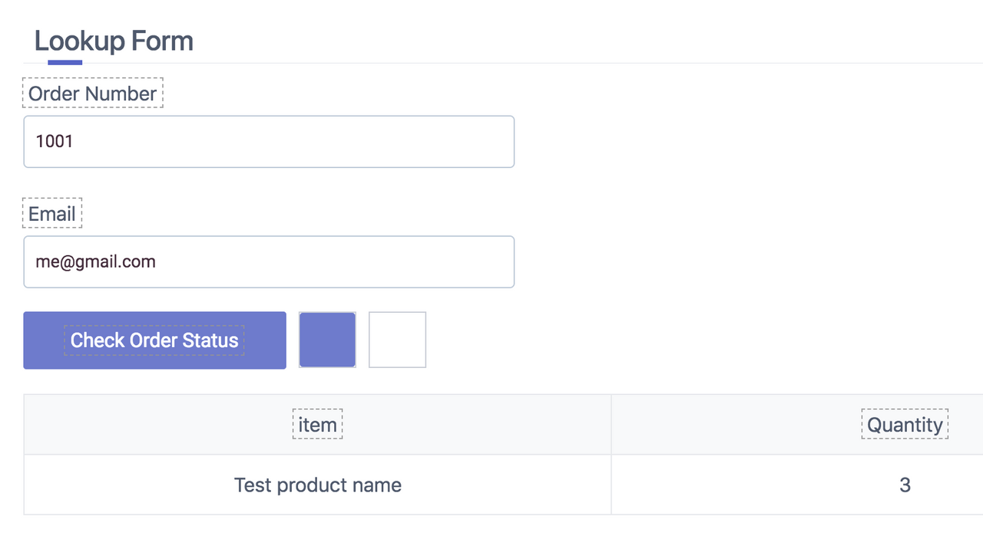Click the Order Number field label

92,94
